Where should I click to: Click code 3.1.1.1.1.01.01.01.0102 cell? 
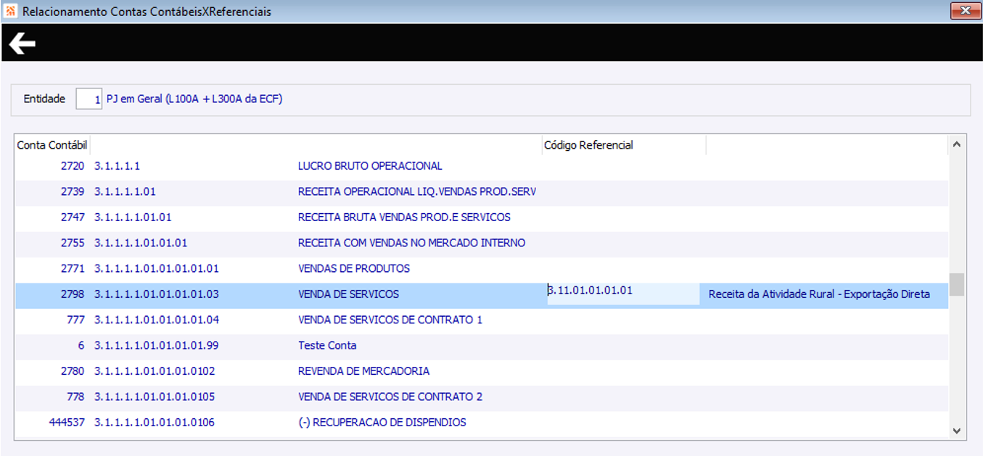[155, 371]
